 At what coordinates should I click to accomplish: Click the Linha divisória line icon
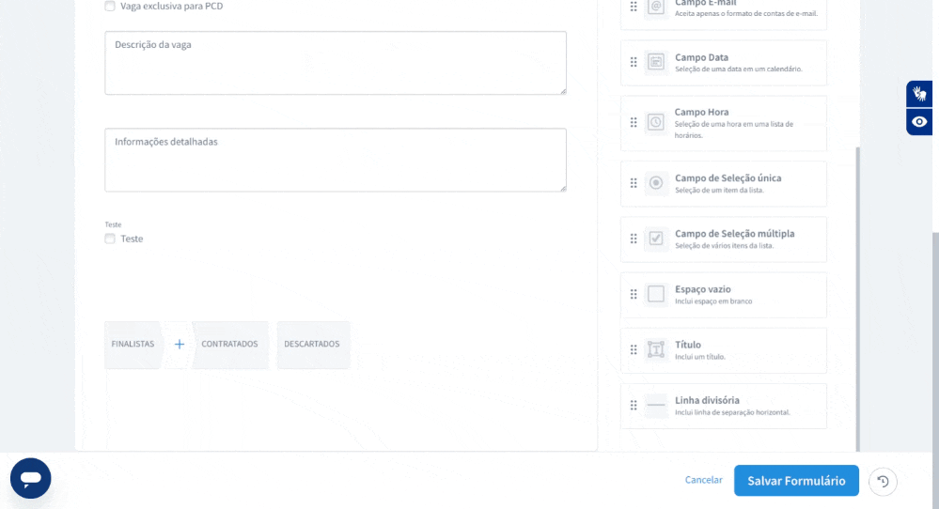[x=656, y=405]
